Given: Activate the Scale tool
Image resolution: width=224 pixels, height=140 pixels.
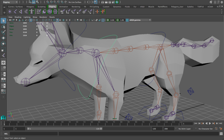Looking at the screenshot, I should click(x=3, y=50).
